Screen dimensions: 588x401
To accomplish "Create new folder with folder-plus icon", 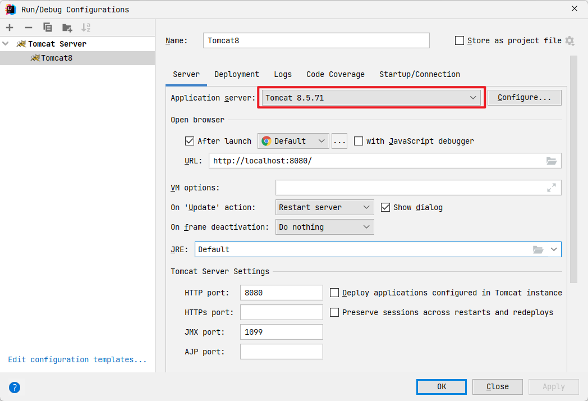I will 67,28.
